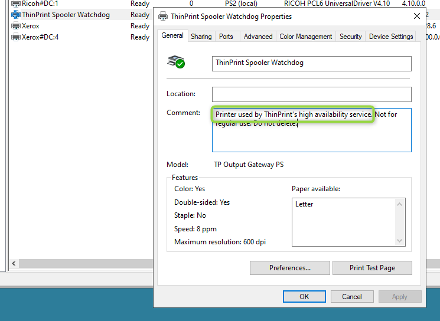Screen dimensions: 440x321
Task: Click up arrow of paper list scrollbar
Action: point(400,204)
